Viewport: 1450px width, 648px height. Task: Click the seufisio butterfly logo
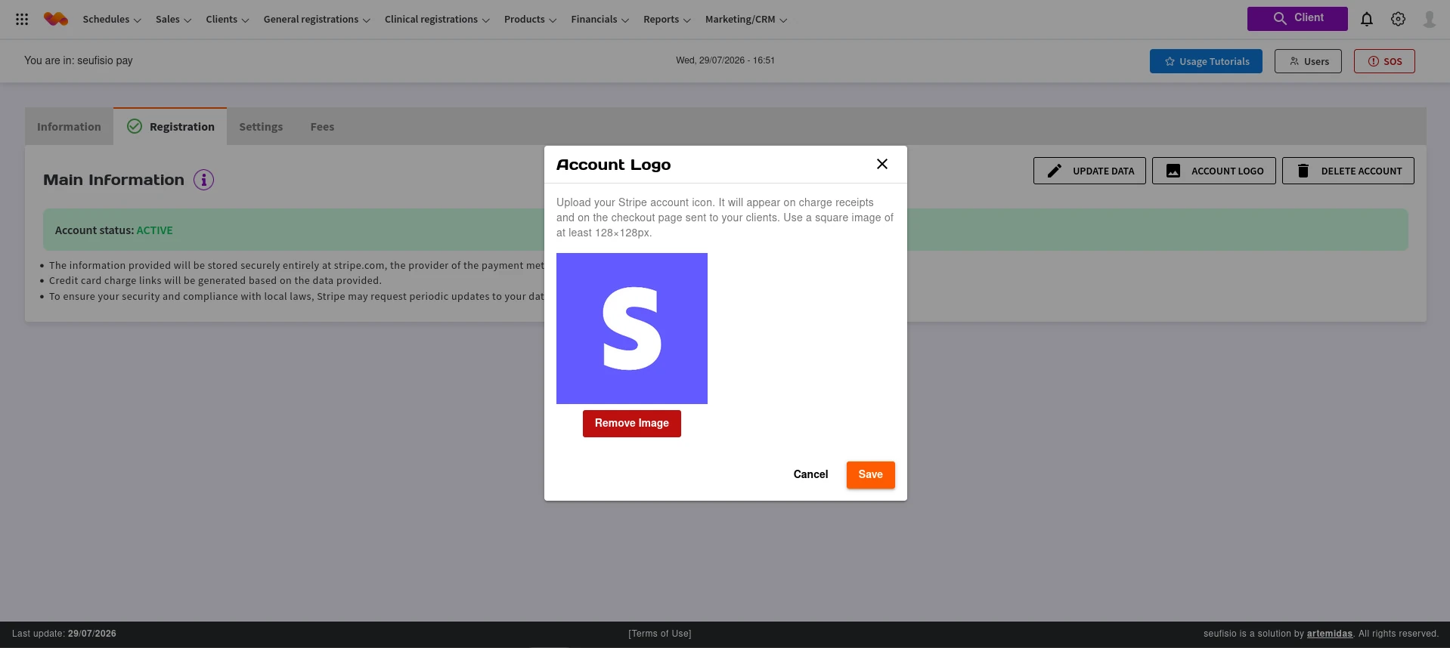[x=56, y=19]
